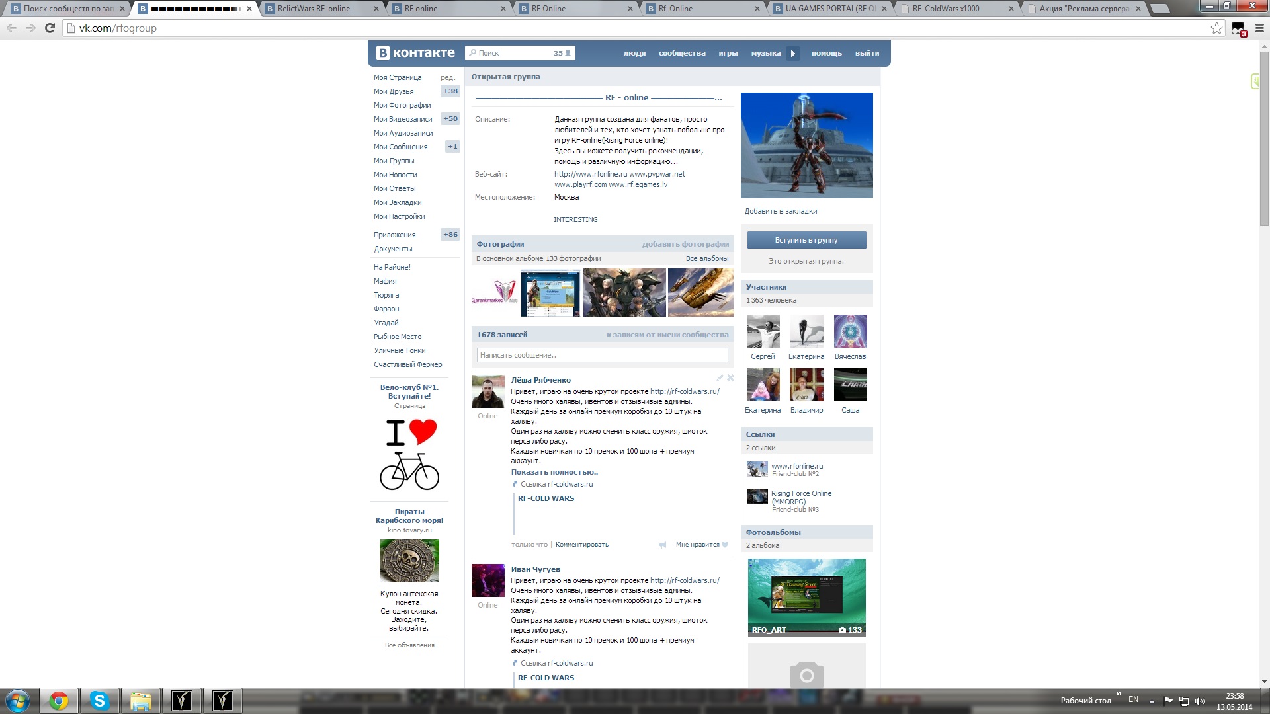Open Мои Сообщения in sidebar
Screen dimensions: 1270x714
(400, 147)
